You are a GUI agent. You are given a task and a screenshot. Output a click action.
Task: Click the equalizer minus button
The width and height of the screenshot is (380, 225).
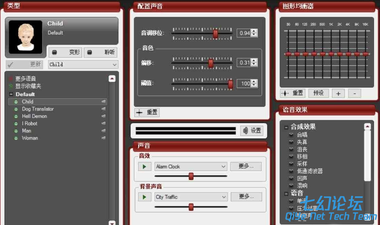tap(354, 94)
